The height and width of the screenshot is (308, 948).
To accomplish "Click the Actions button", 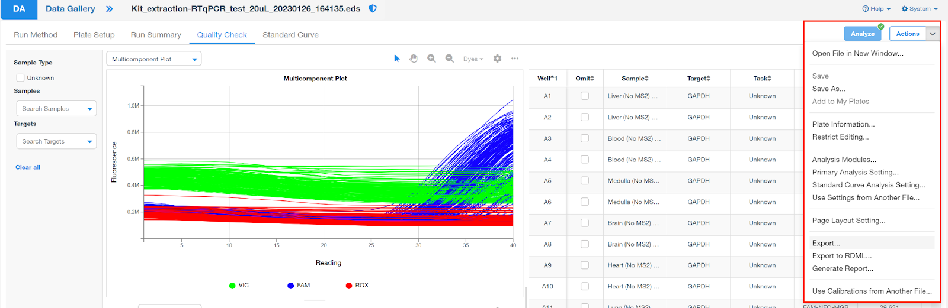I will [908, 34].
